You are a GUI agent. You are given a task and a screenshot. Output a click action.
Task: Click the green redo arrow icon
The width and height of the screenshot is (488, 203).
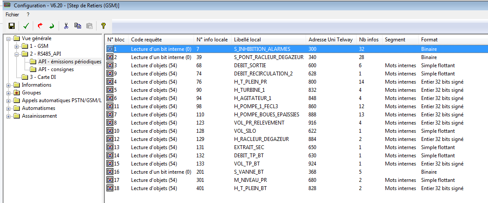[52, 26]
